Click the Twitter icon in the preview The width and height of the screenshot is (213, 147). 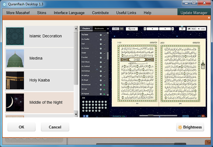coord(87,116)
